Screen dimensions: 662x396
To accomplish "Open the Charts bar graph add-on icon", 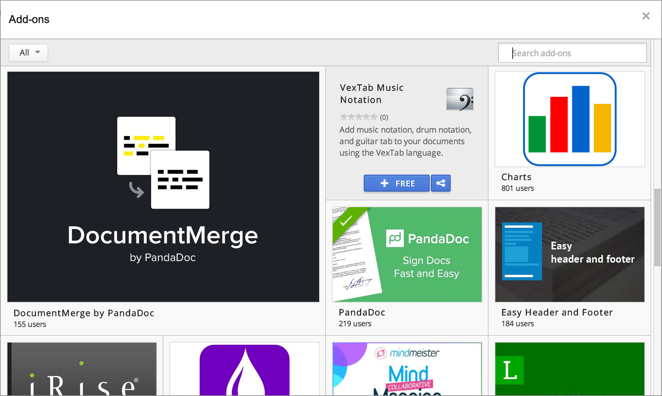I will pos(570,119).
